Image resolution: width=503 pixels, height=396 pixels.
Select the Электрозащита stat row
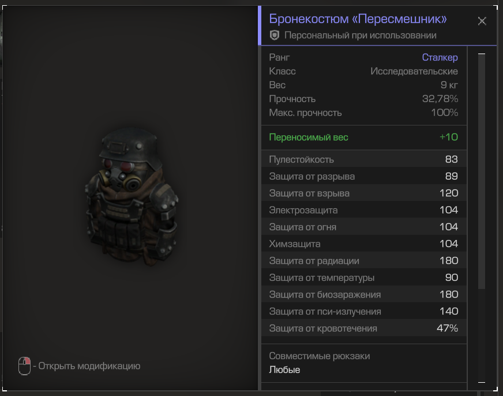point(363,210)
